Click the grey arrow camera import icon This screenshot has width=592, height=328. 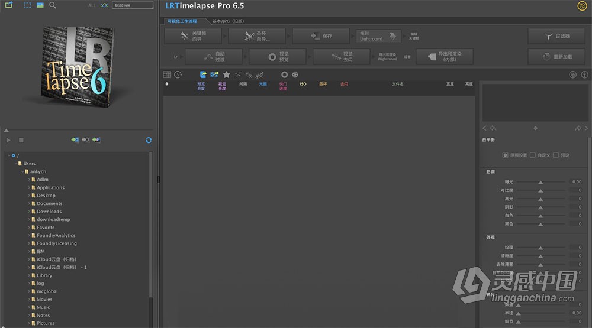pyautogui.click(x=86, y=140)
